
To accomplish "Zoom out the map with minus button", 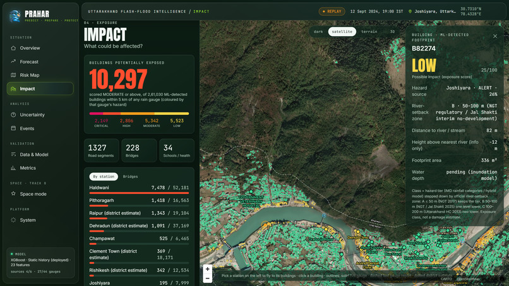I will pyautogui.click(x=207, y=278).
